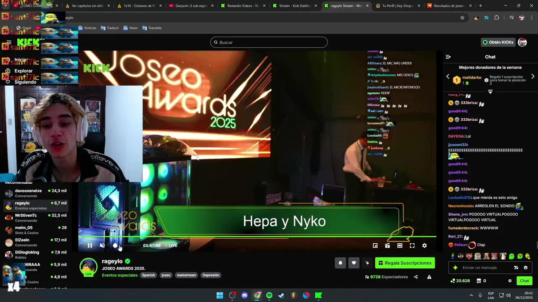Switch to Stream - Kick Dashboard tab
The height and width of the screenshot is (302, 538).
[x=293, y=6]
